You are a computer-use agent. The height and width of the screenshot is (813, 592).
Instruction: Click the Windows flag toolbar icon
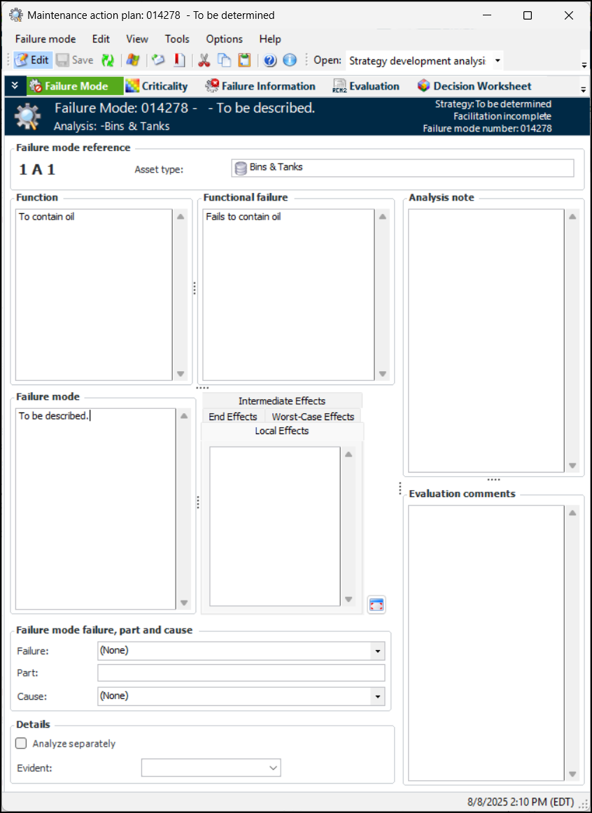(x=133, y=60)
